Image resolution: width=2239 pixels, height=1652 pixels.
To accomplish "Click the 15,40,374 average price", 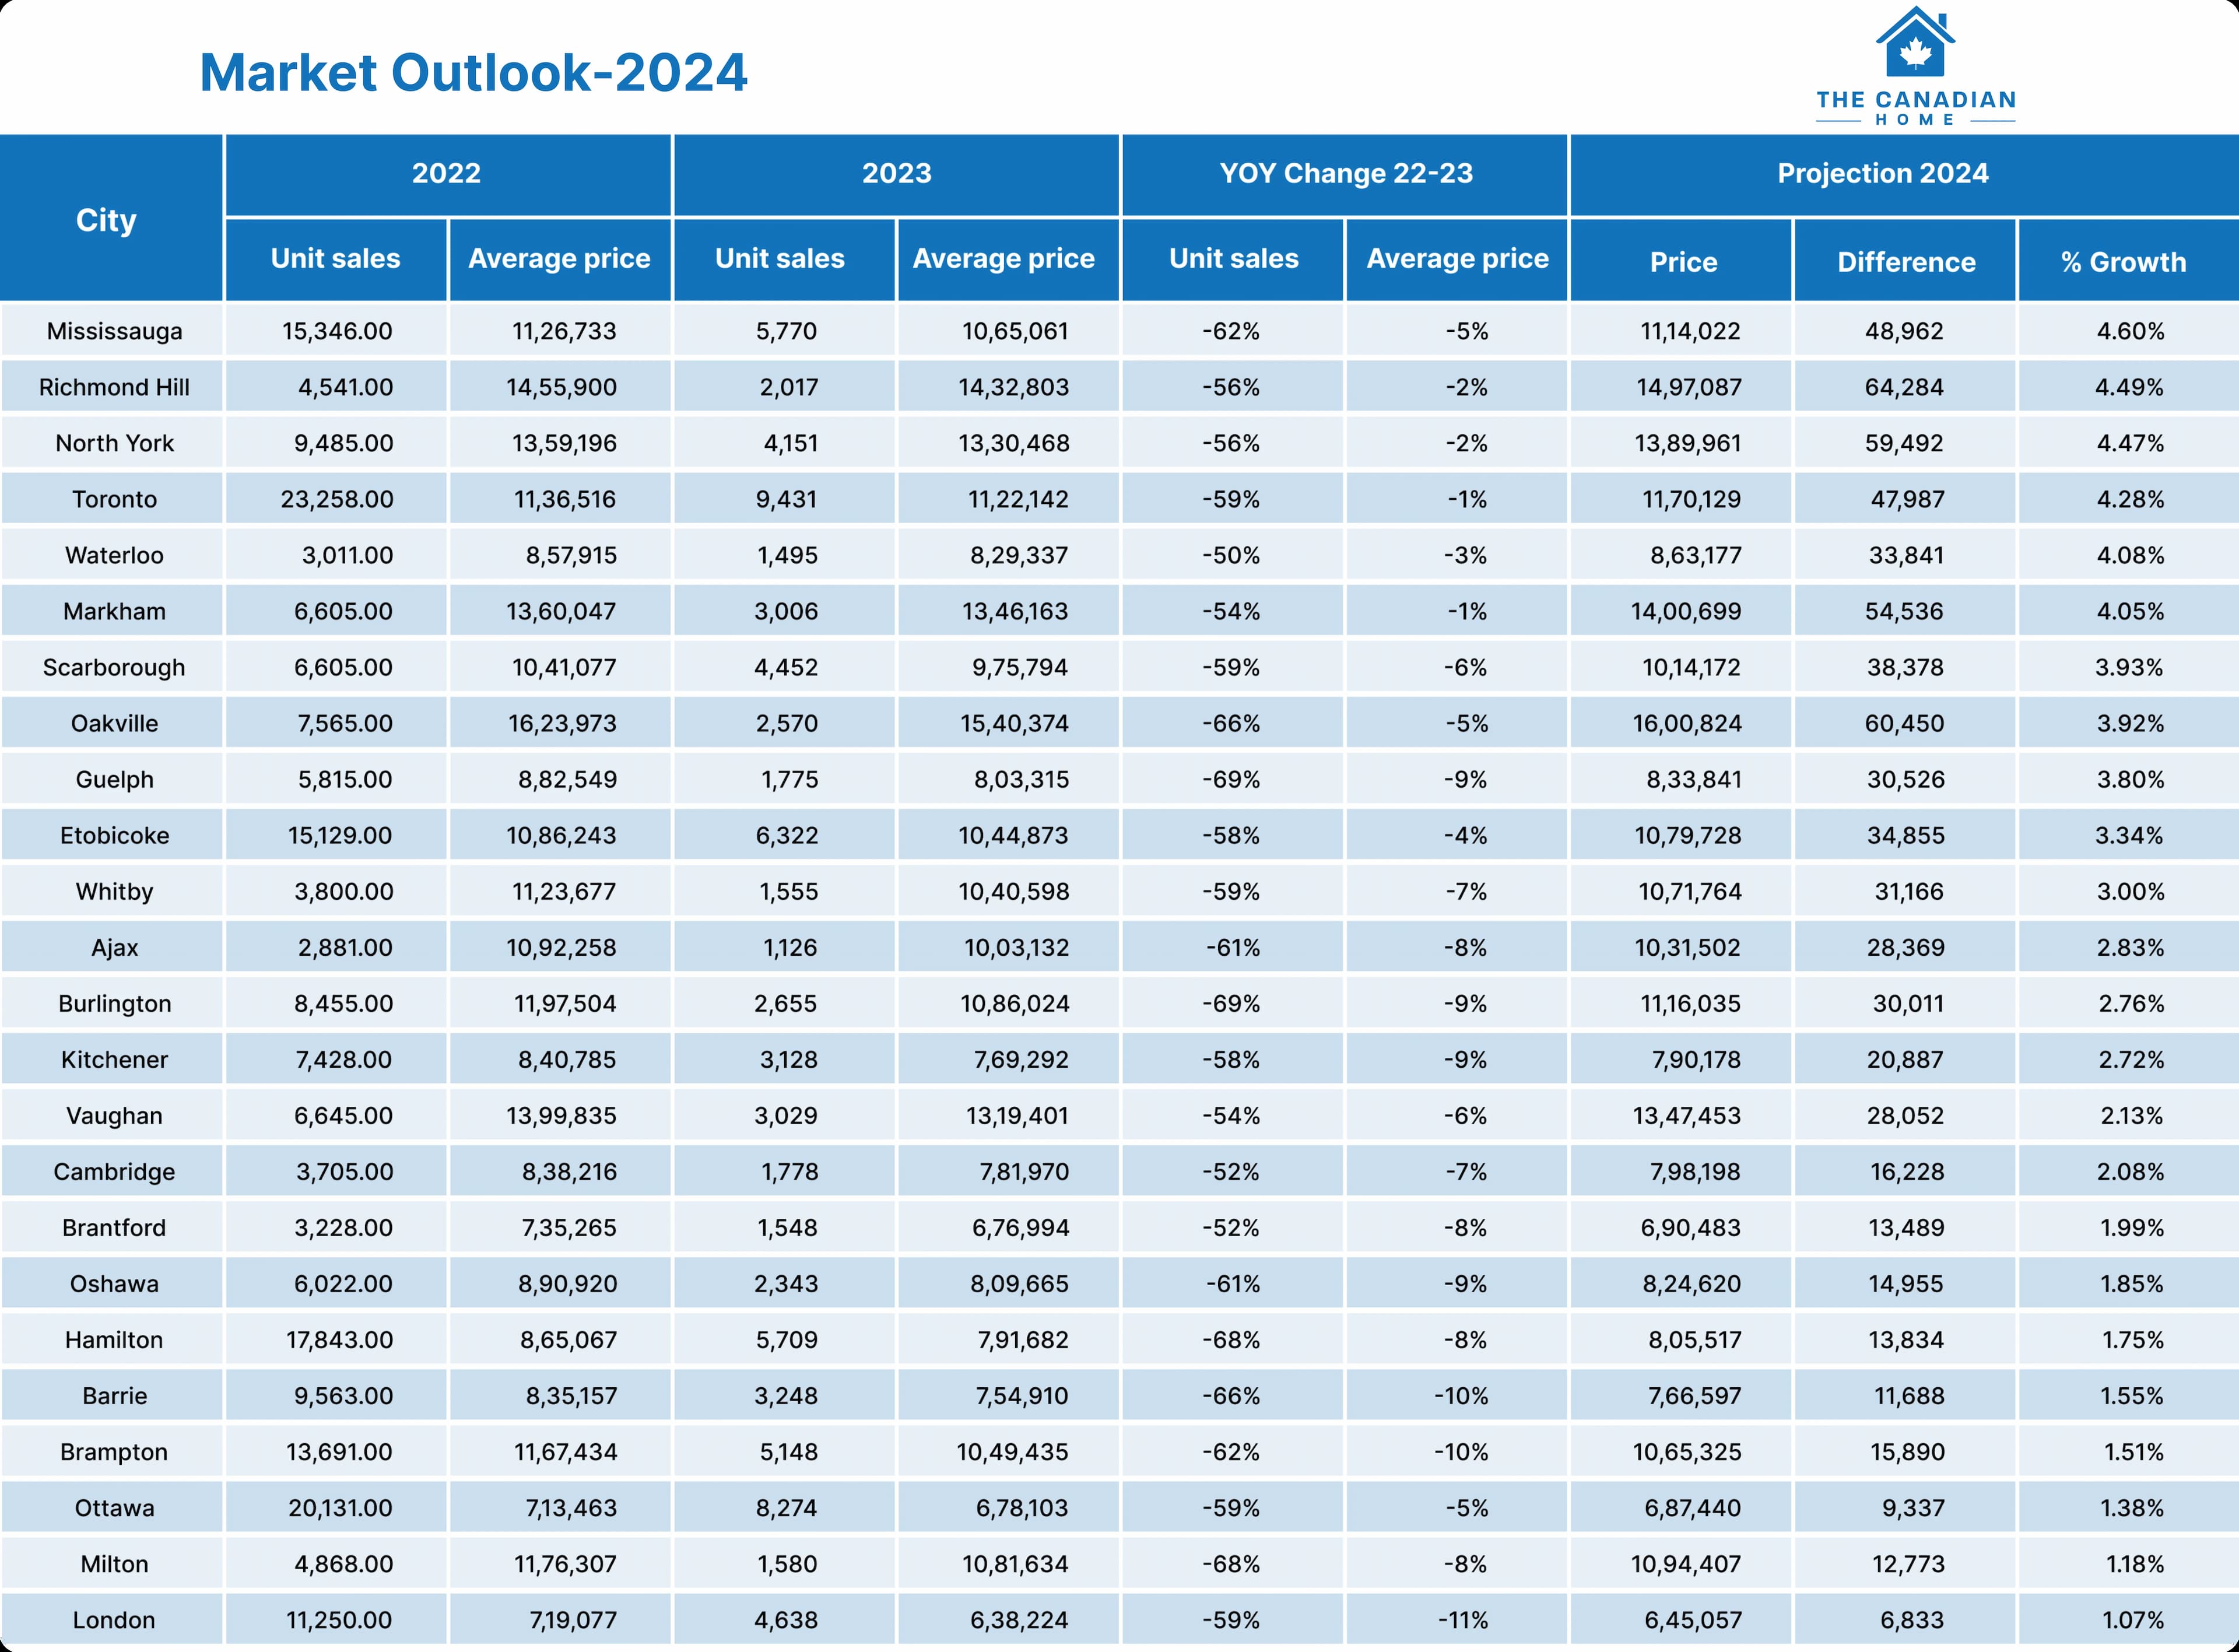I will 1014,723.
